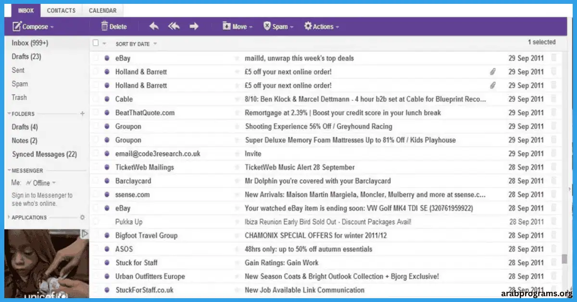
Task: Open 'Your watched eBay item is ending soon' email
Action: pos(359,208)
